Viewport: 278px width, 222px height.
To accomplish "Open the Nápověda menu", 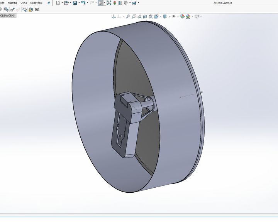I will point(36,3).
